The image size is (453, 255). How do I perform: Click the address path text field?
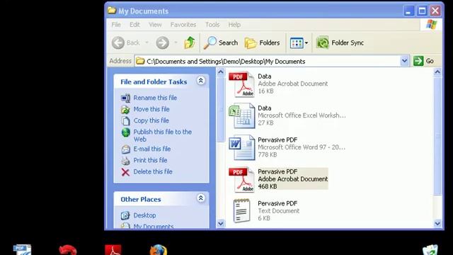point(268,62)
